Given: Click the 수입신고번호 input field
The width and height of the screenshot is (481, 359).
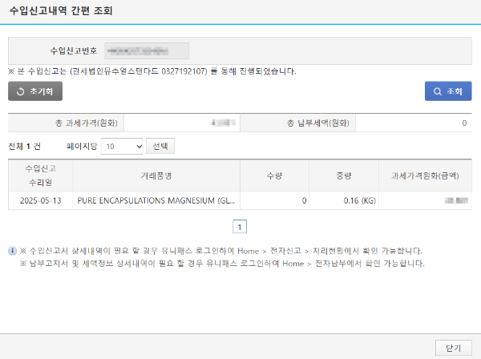Looking at the screenshot, I should pos(147,51).
